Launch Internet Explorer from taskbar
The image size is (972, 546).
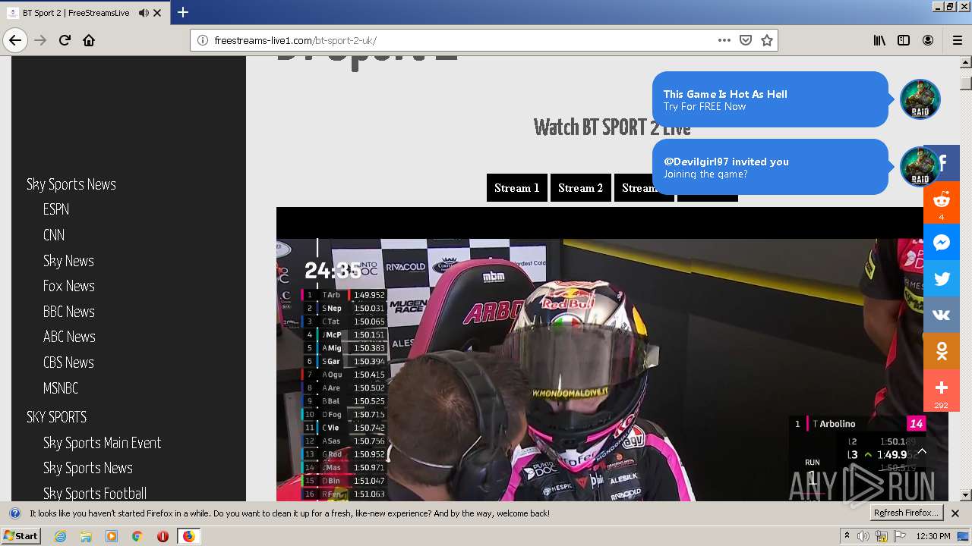(61, 536)
